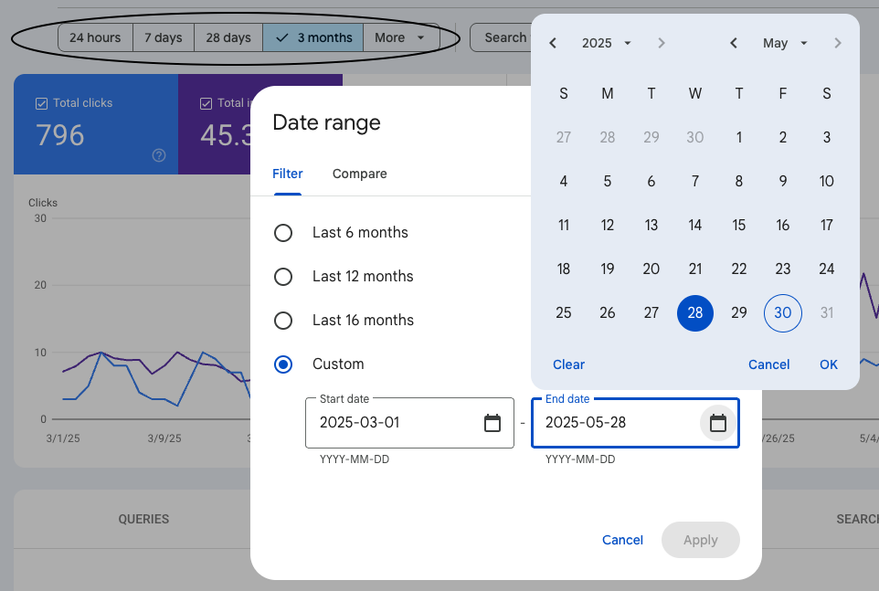Click the OK button in the calendar
This screenshot has height=591, width=879.
[x=828, y=364]
